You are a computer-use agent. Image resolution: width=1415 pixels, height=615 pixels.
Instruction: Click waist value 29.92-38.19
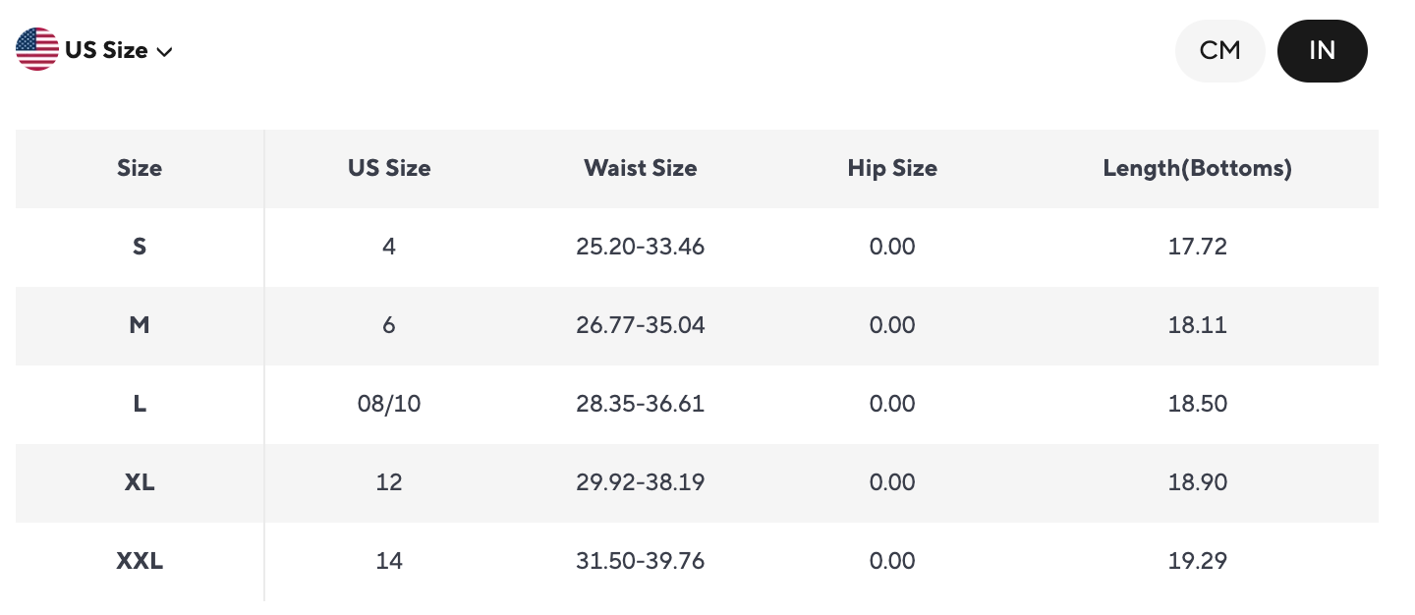pos(640,482)
